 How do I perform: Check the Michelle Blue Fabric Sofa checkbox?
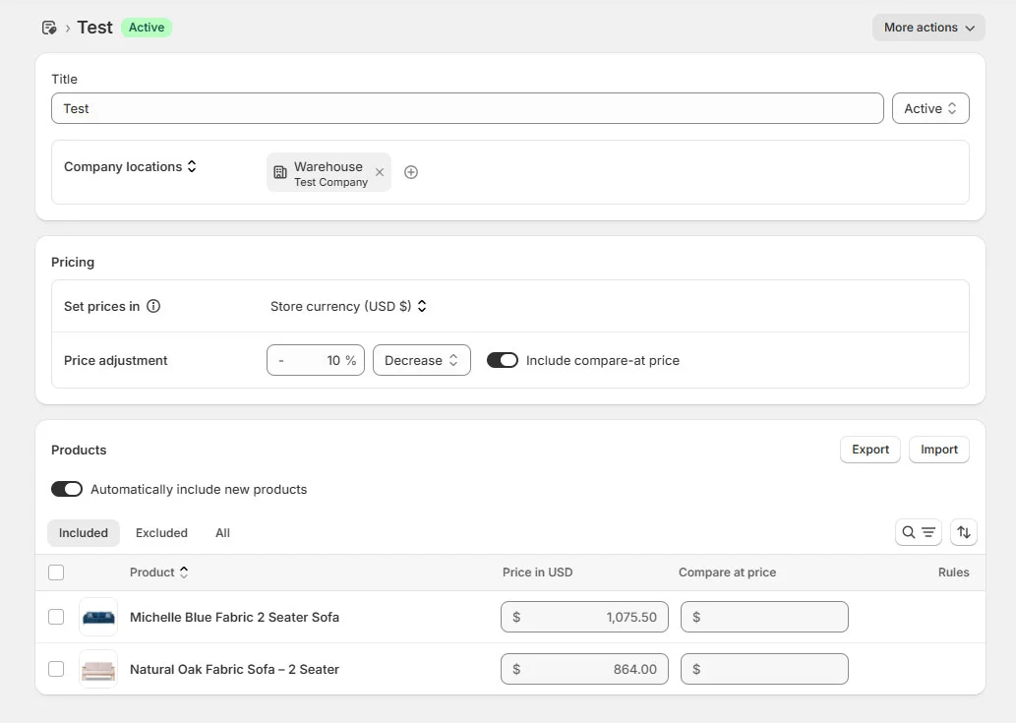(56, 617)
